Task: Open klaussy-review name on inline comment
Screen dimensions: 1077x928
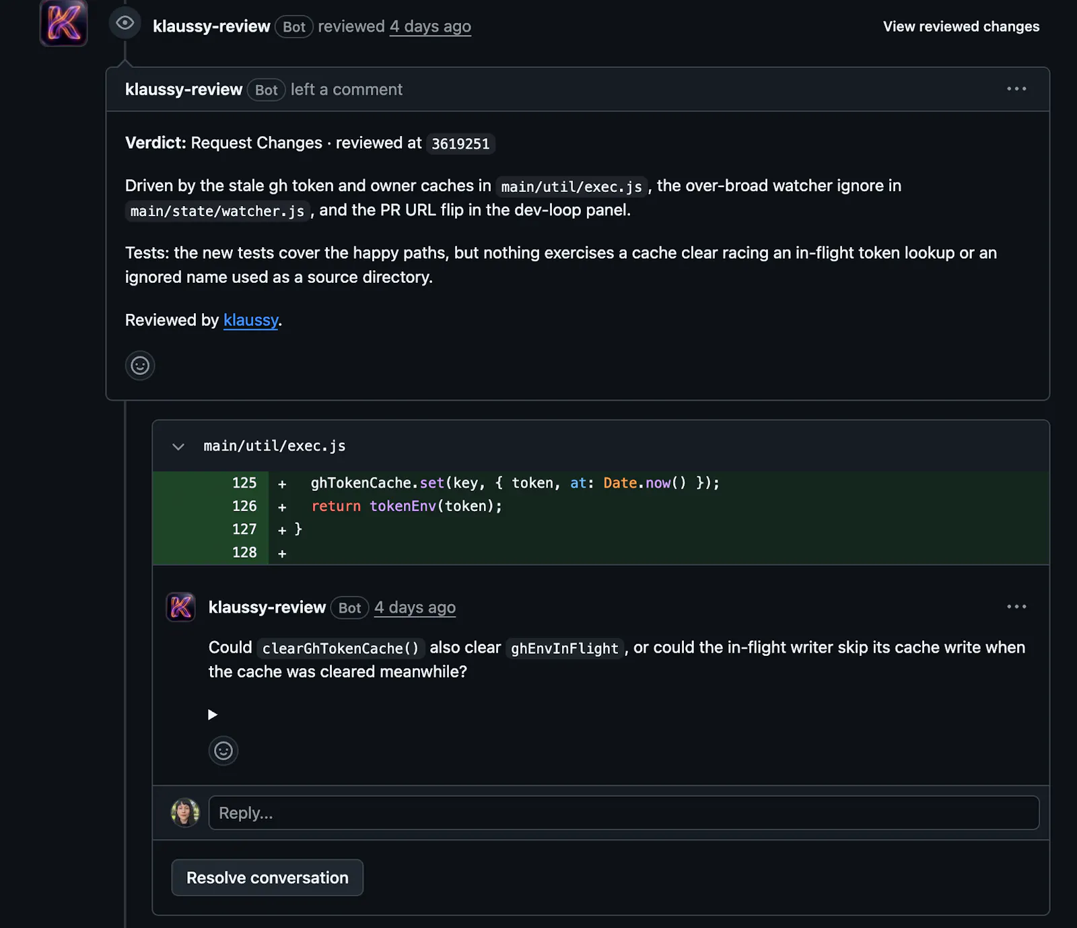Action: [x=267, y=607]
